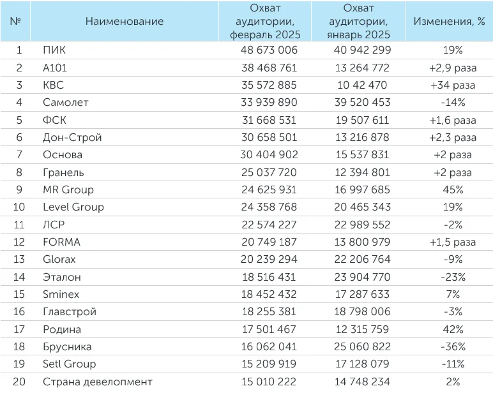The height and width of the screenshot is (393, 493).
Task: Click the "Изменения, %" column header
Action: pyautogui.click(x=449, y=21)
